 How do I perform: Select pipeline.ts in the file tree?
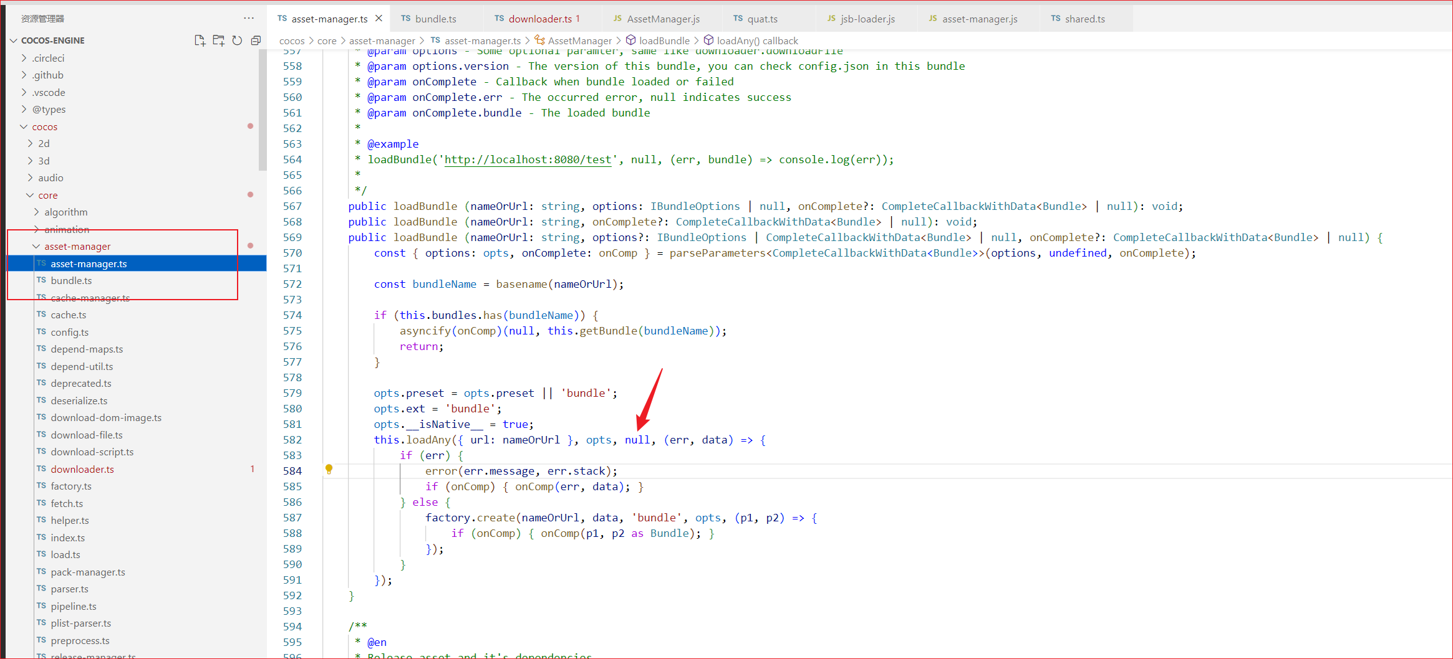(74, 606)
